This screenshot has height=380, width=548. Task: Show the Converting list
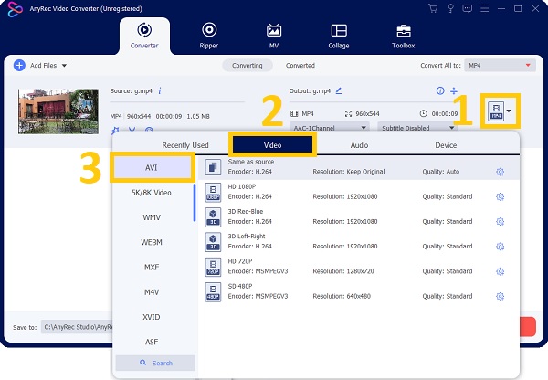point(248,66)
